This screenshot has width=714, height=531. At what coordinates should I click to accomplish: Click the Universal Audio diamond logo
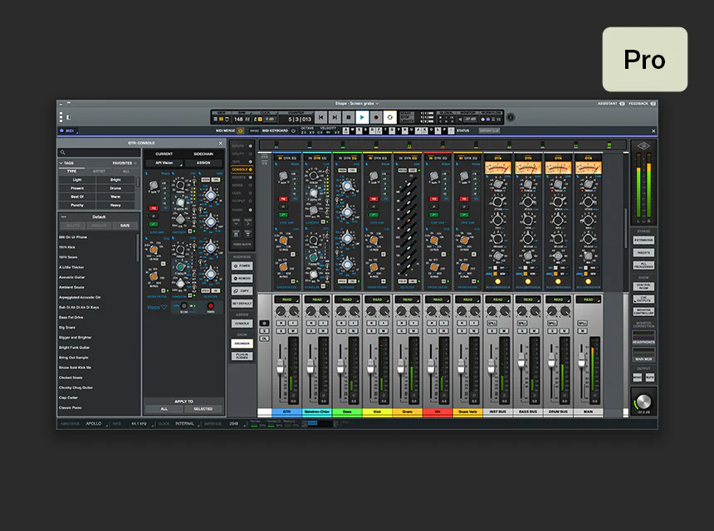click(643, 145)
